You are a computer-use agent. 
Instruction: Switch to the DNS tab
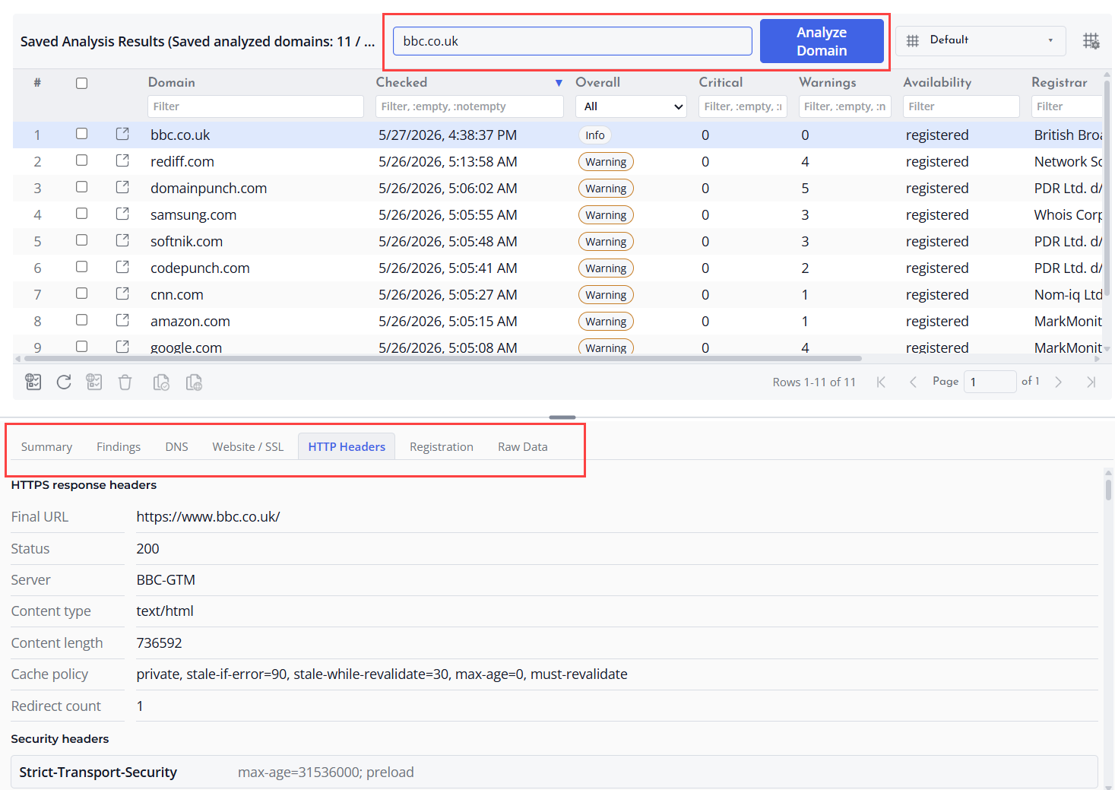click(176, 446)
